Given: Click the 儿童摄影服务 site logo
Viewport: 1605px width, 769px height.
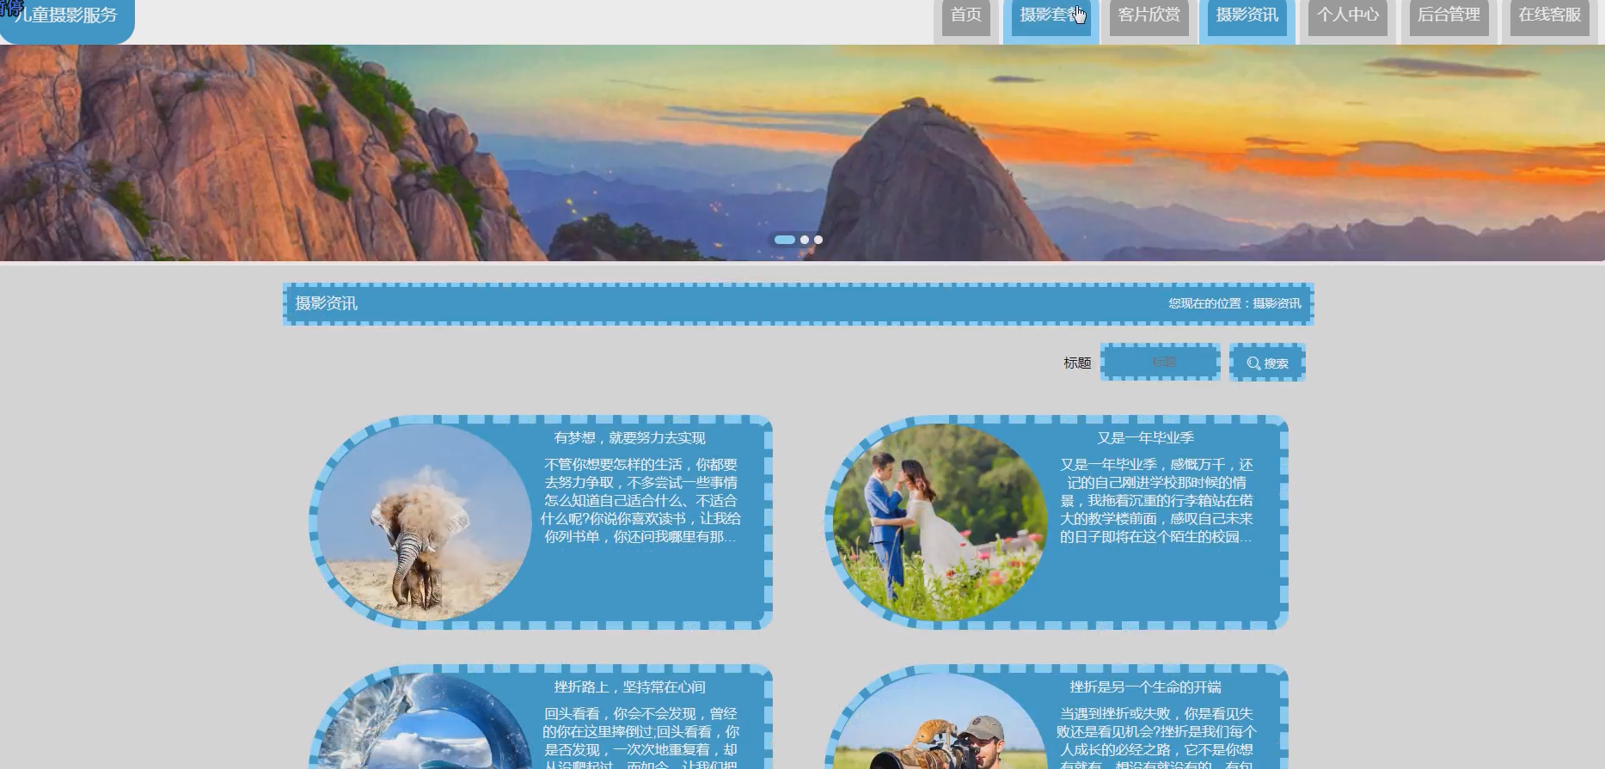Looking at the screenshot, I should pyautogui.click(x=66, y=17).
